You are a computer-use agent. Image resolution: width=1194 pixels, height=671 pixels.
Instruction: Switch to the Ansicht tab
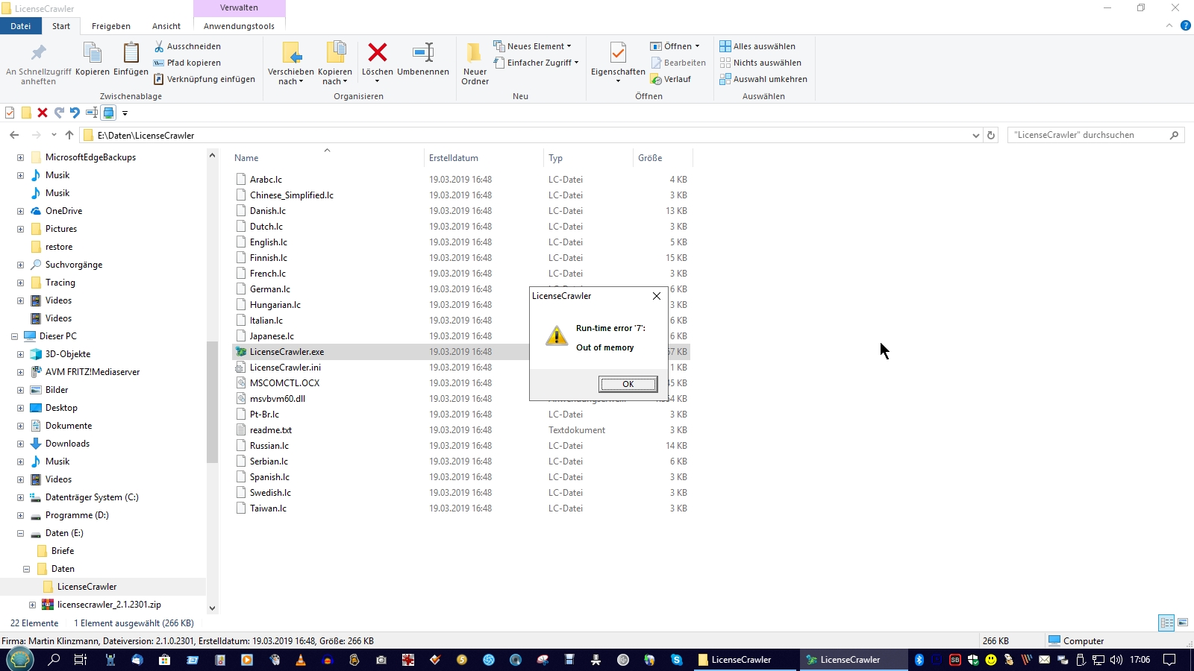(166, 26)
